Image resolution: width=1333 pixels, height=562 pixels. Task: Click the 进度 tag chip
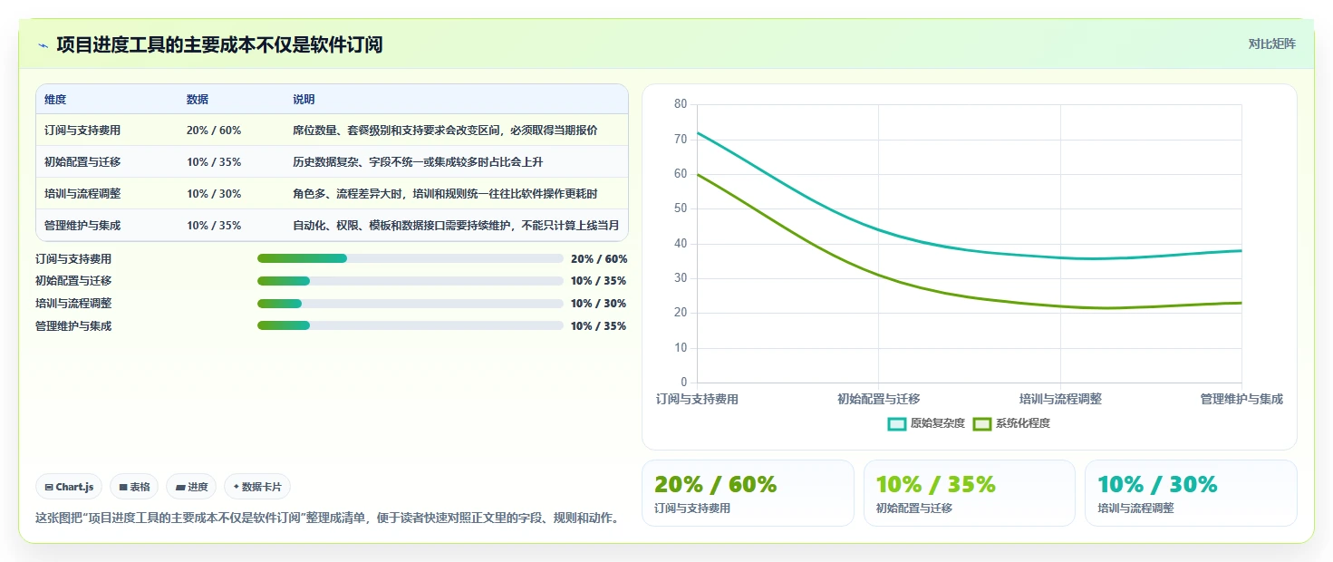tap(191, 487)
